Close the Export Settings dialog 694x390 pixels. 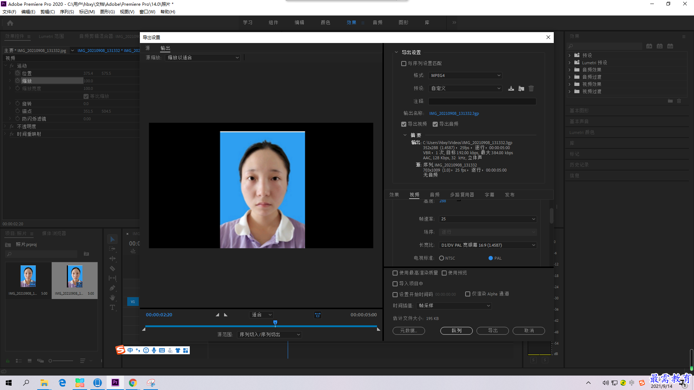coord(548,37)
